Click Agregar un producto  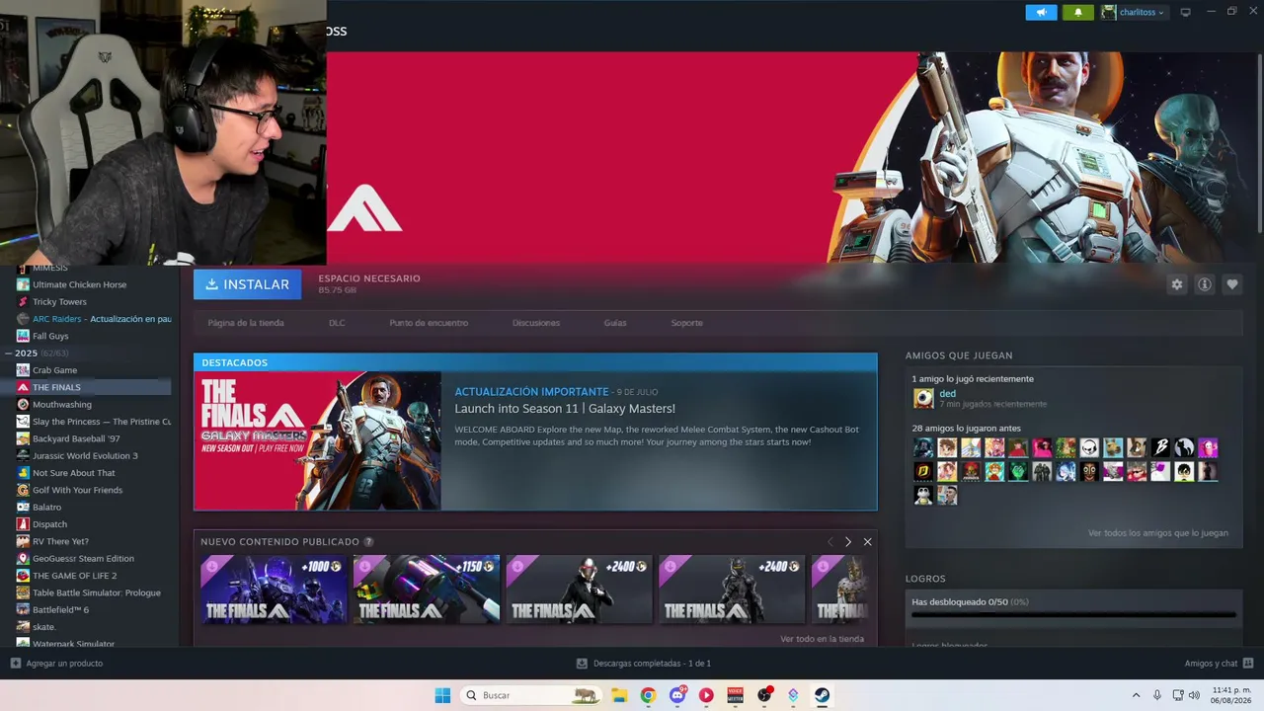click(56, 664)
